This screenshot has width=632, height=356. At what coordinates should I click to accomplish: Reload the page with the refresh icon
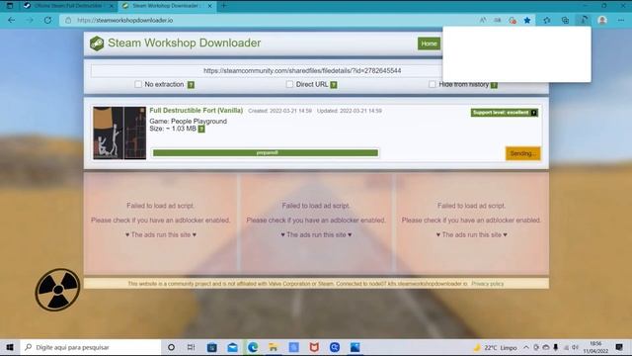coord(47,20)
